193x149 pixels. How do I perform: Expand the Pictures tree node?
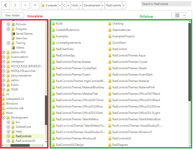click(x=8, y=24)
